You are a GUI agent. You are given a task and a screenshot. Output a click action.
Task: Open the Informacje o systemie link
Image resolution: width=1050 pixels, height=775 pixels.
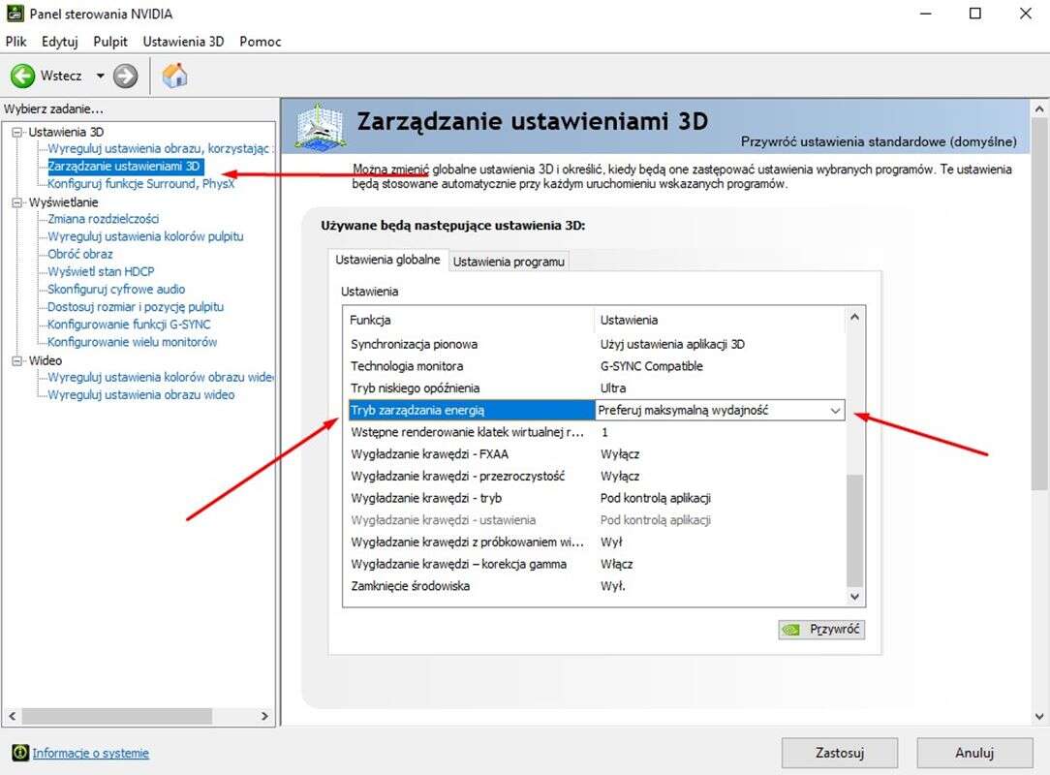click(x=91, y=753)
